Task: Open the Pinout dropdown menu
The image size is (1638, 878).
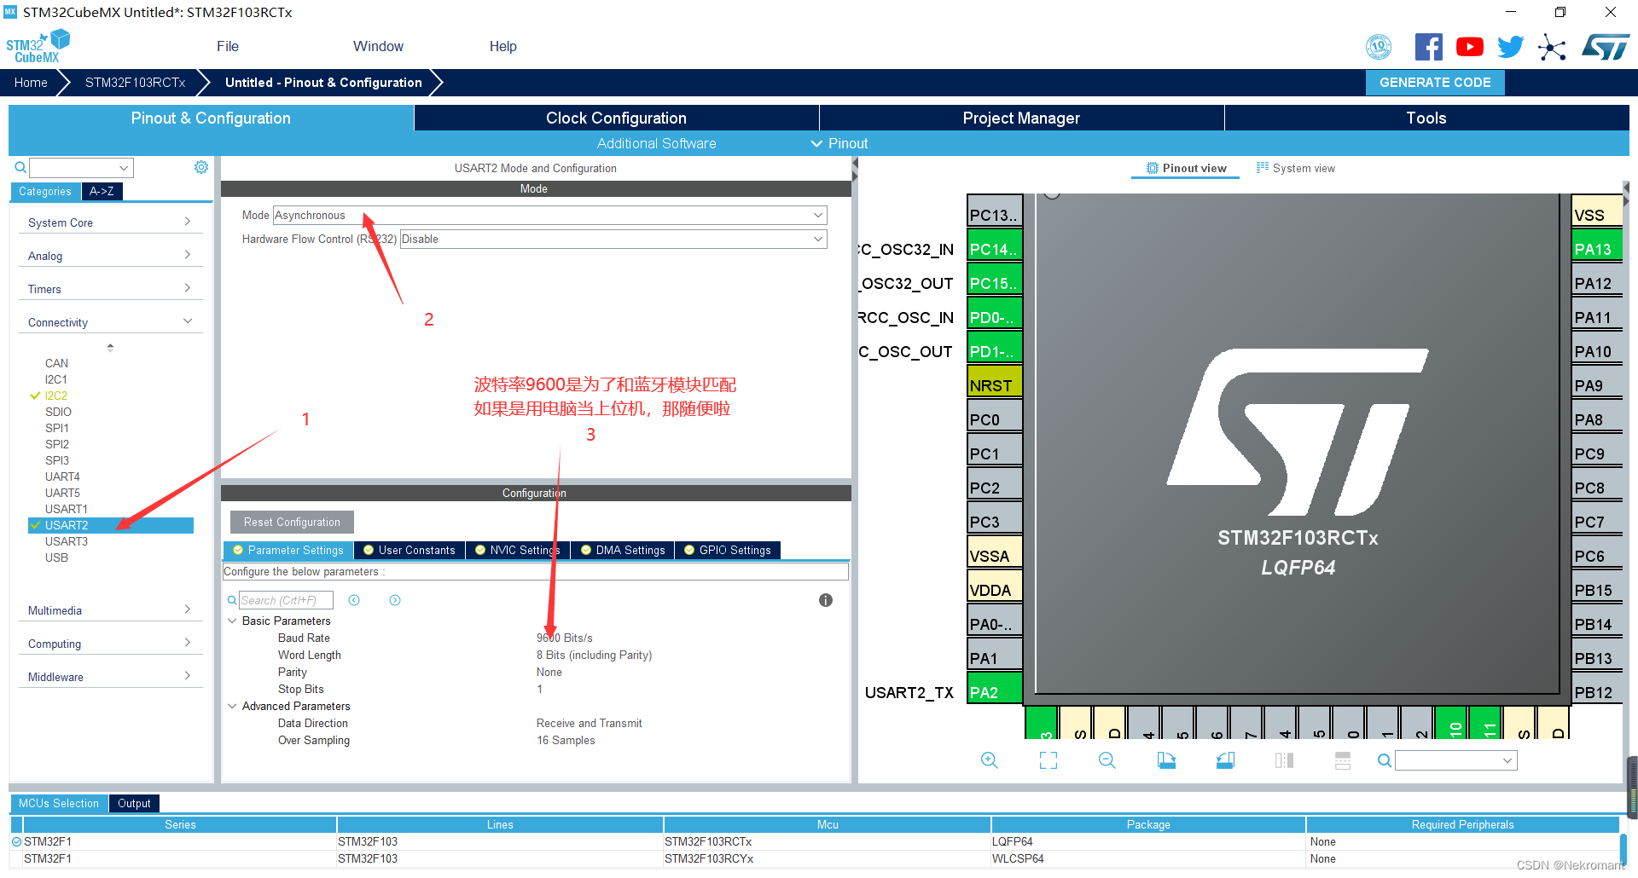Action: pyautogui.click(x=839, y=143)
